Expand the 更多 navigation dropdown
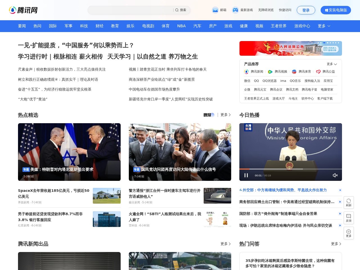The height and width of the screenshot is (270, 360). (323, 26)
